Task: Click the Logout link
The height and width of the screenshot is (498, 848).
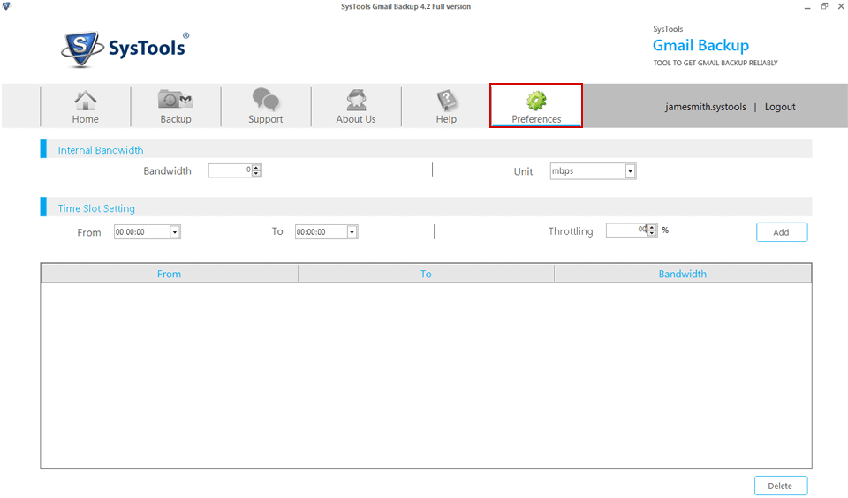Action: 780,107
